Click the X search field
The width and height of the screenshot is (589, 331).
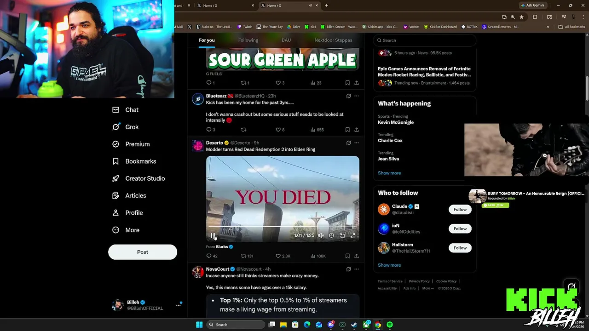[x=424, y=40]
